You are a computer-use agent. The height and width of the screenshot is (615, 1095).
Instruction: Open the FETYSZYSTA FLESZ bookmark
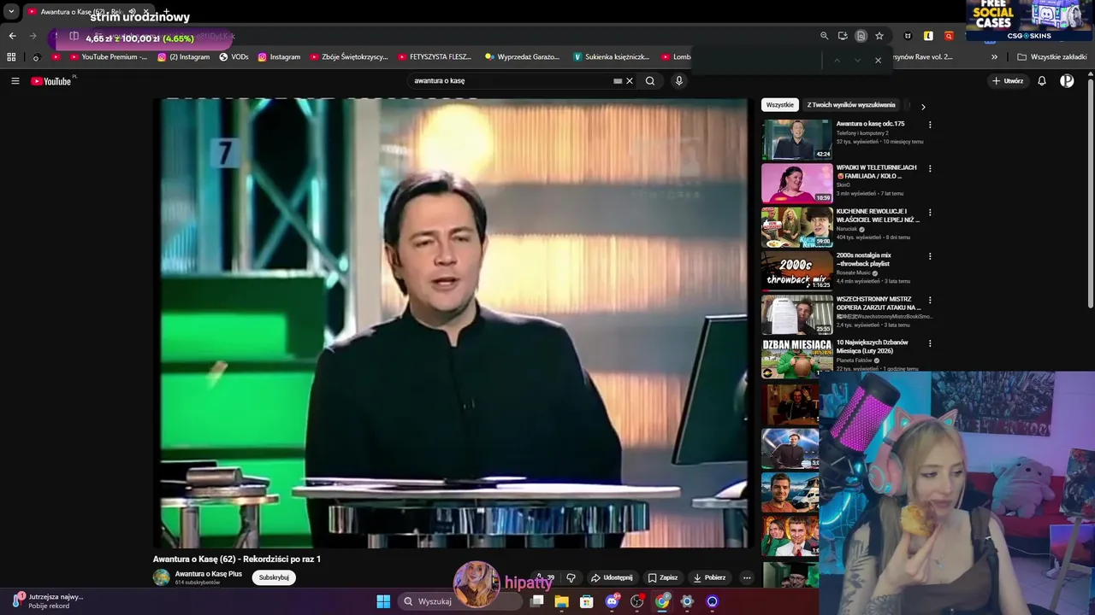[x=435, y=57]
